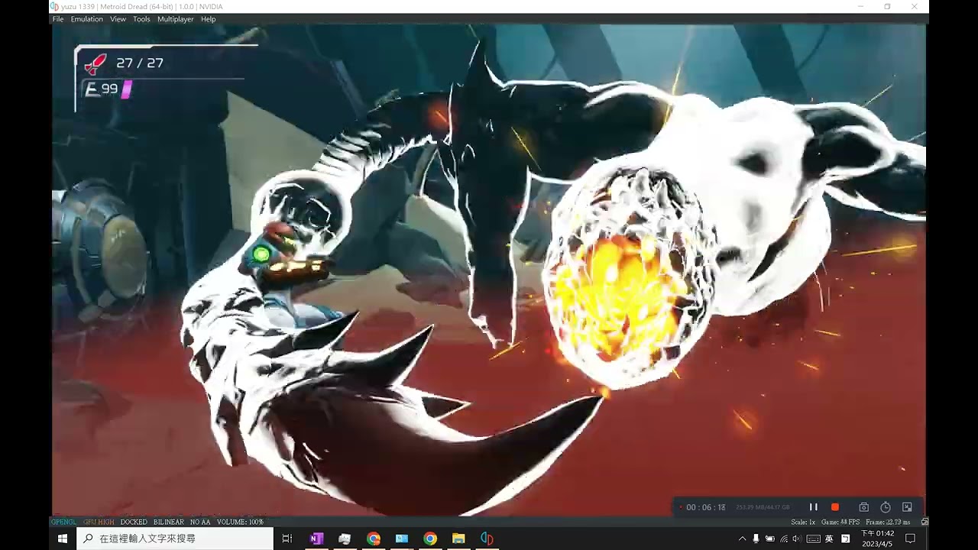978x550 pixels.
Task: Open the Wi-Fi network tray icon
Action: coord(784,539)
